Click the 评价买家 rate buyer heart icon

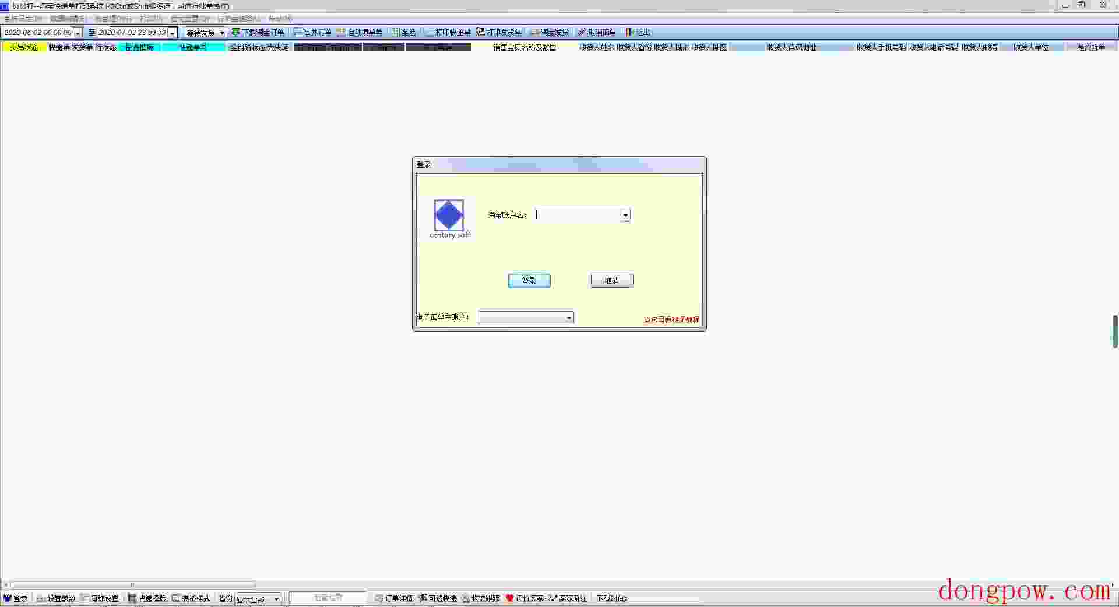coord(510,598)
